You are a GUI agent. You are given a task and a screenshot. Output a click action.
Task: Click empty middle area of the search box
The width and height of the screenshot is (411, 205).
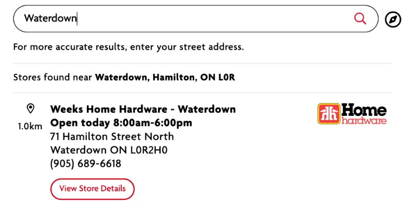click(x=216, y=19)
